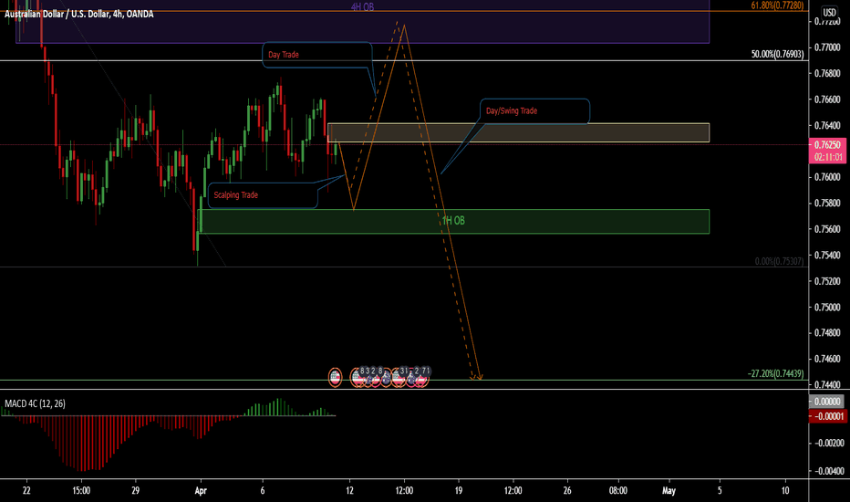Click the 0.00%(0.75307) Fibonacci label
Viewport: 850px width, 502px height.
(779, 262)
